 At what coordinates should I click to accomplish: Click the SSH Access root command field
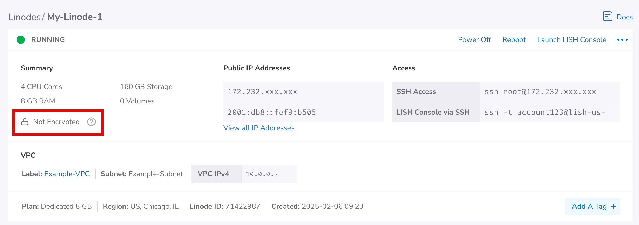click(x=540, y=92)
